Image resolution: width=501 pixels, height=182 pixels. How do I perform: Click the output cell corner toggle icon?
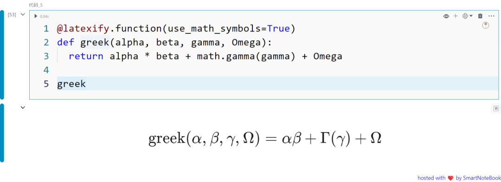pos(495,109)
